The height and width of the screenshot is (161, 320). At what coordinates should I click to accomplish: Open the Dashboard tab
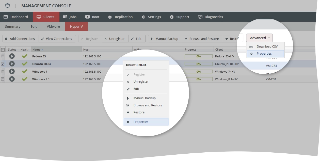16,17
